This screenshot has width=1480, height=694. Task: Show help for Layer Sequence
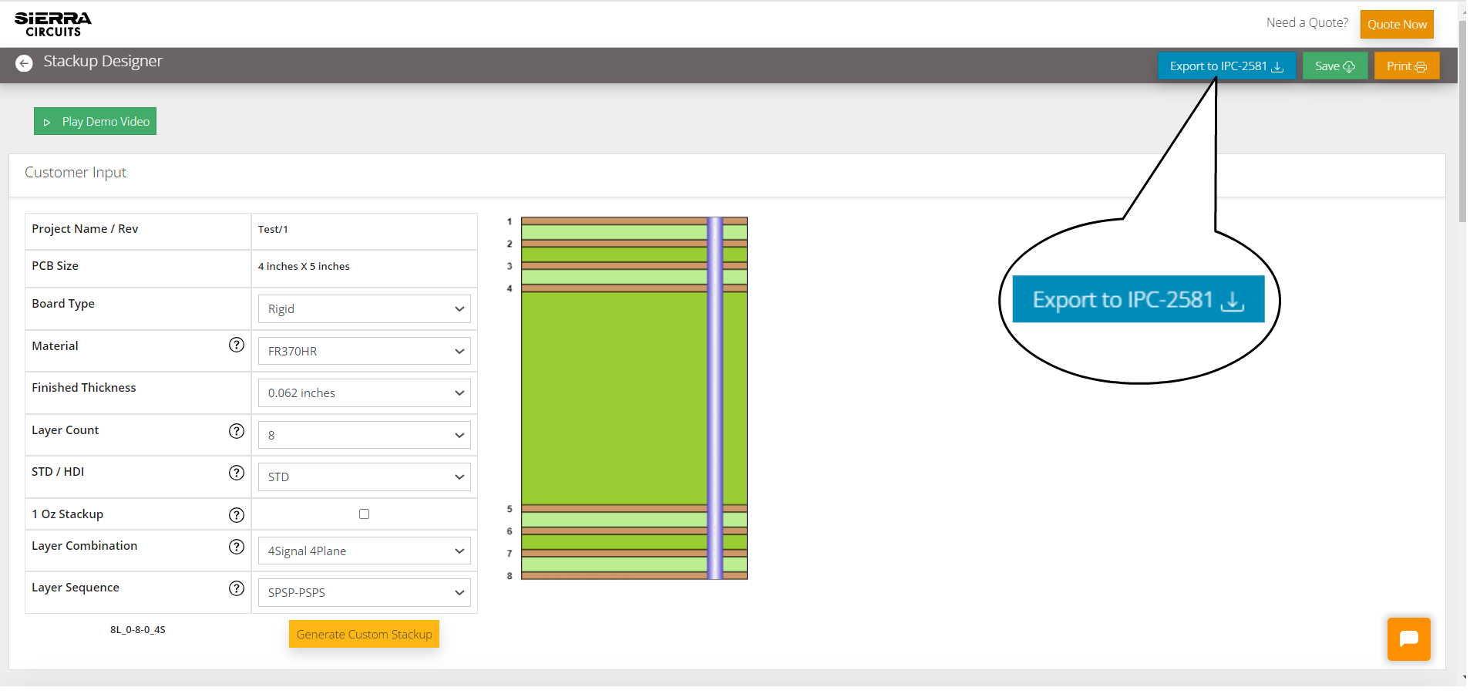[237, 589]
